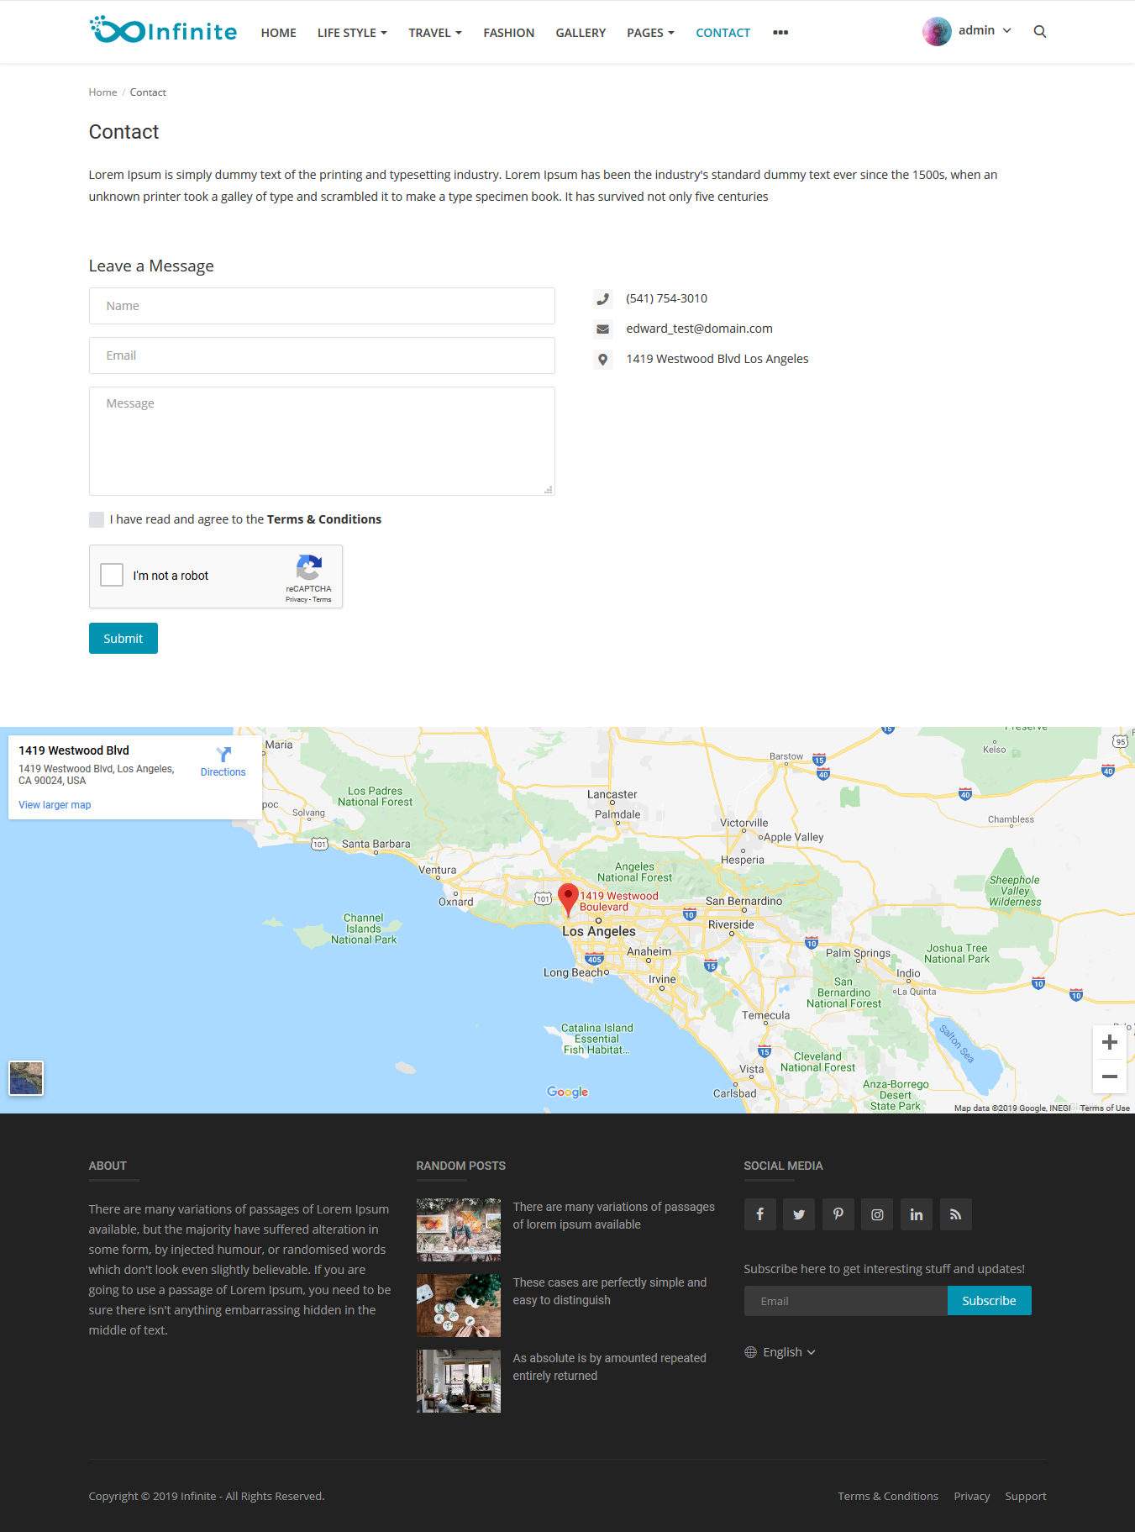The image size is (1135, 1532).
Task: Focus the Name input field
Action: click(322, 306)
